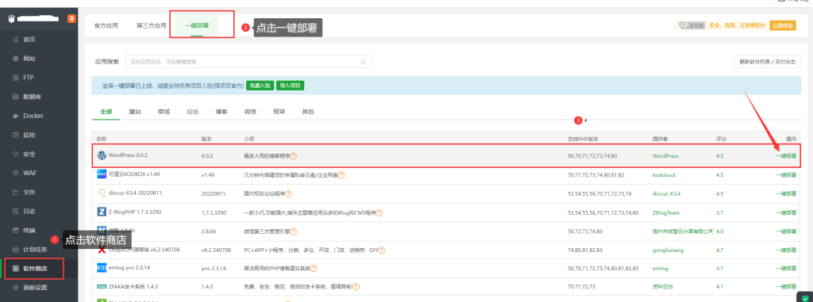The image size is (813, 302).
Task: Click the Docker icon in sidebar
Action: pyautogui.click(x=16, y=116)
